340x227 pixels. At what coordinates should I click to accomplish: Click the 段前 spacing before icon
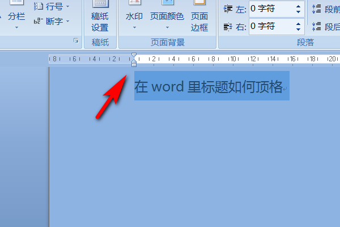316,9
